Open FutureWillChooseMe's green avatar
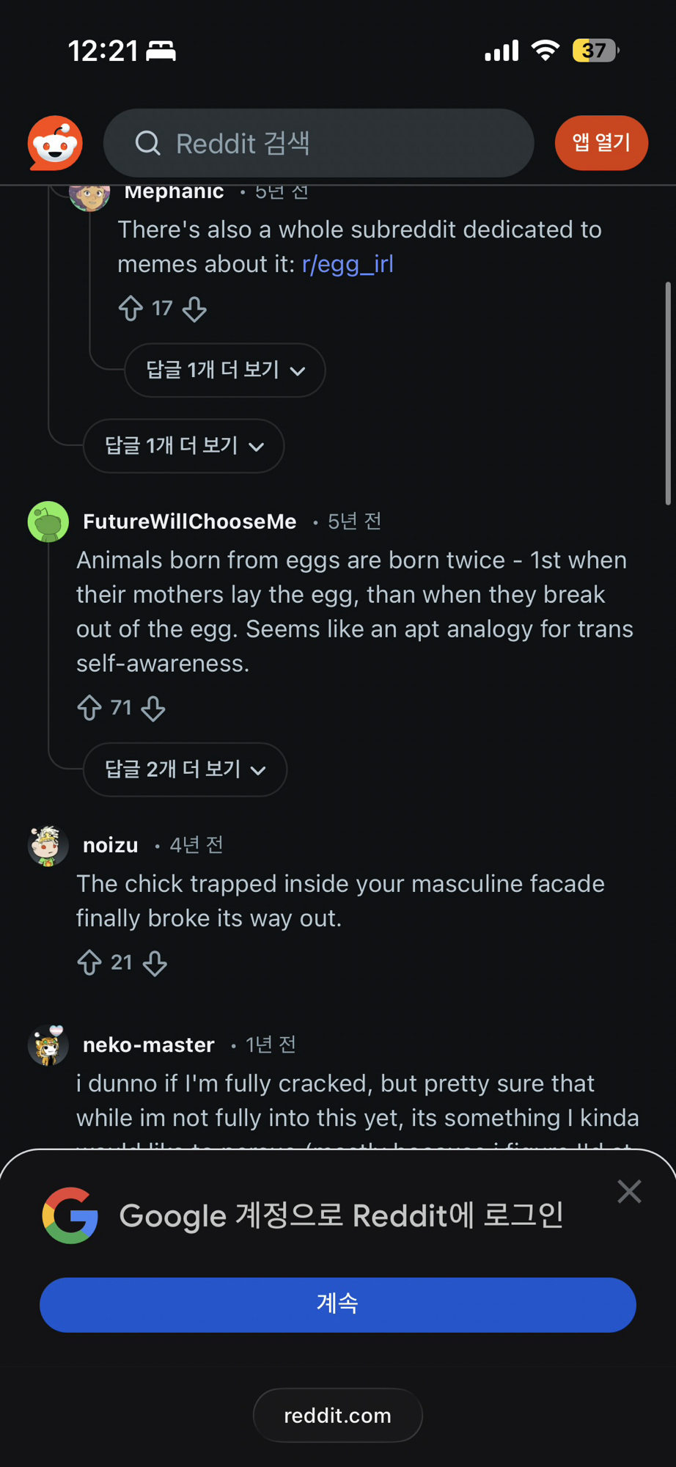This screenshot has height=1467, width=676. click(48, 522)
